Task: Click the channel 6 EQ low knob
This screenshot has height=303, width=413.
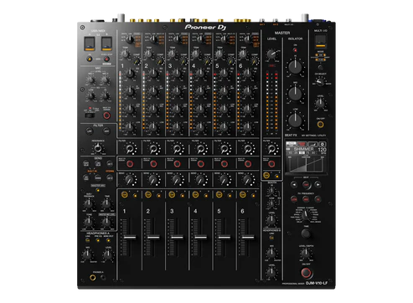Action: click(248, 127)
